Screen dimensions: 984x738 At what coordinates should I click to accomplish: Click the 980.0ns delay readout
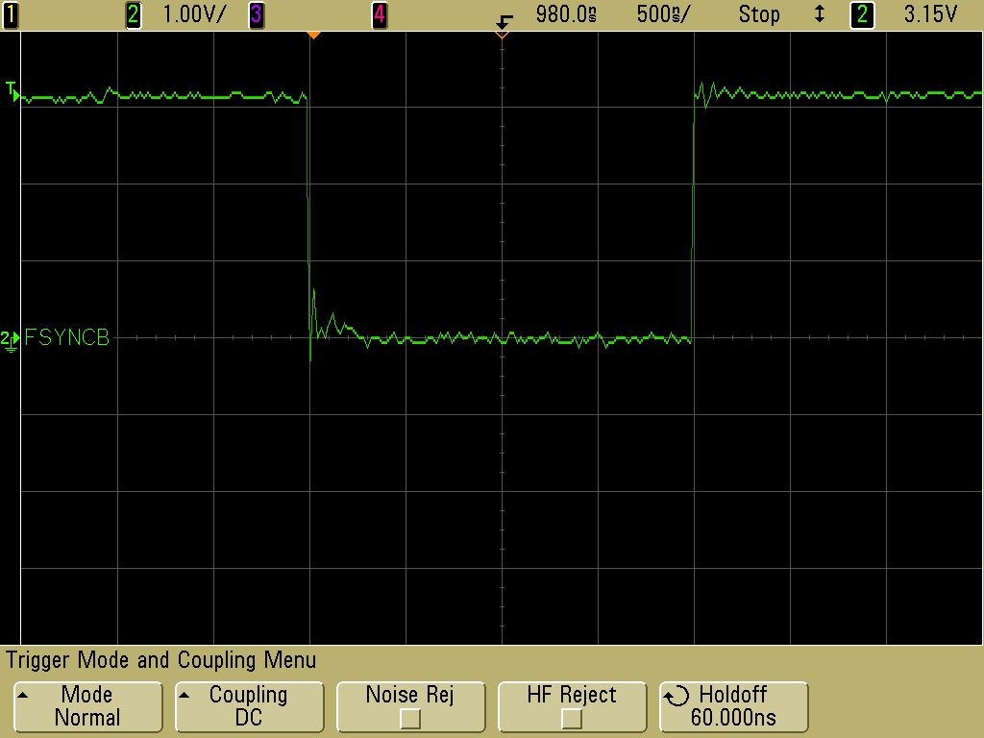(566, 14)
